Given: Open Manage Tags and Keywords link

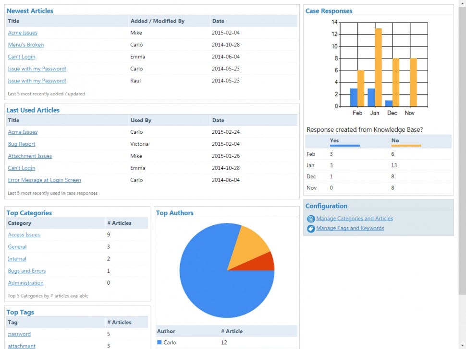Looking at the screenshot, I should click(350, 228).
